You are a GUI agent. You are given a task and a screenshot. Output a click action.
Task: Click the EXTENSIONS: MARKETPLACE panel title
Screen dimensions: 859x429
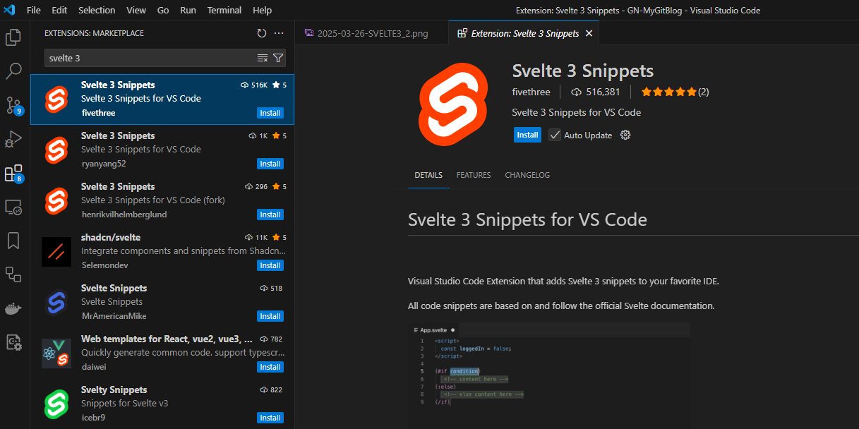(94, 33)
